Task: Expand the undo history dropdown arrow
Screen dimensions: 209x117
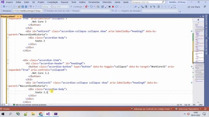Action: (x=33, y=6)
